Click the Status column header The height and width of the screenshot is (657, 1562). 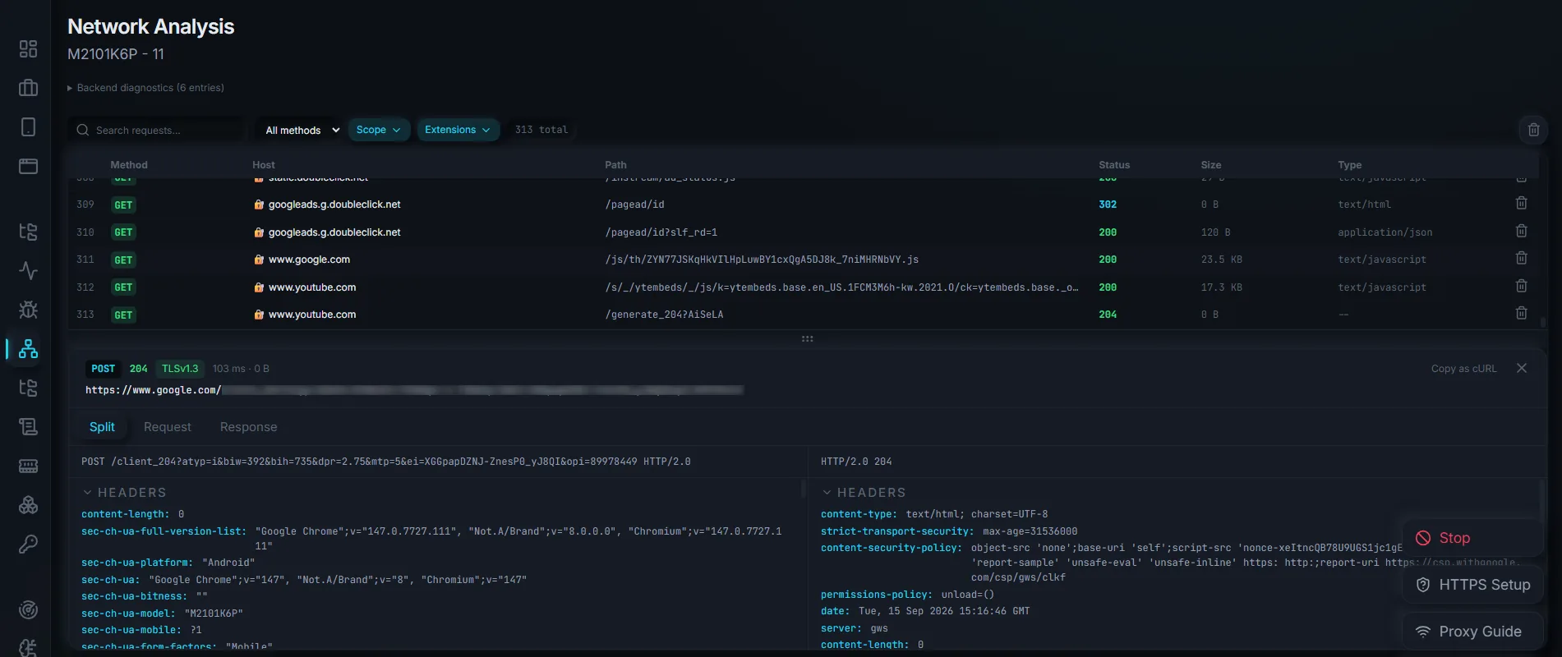pos(1114,165)
